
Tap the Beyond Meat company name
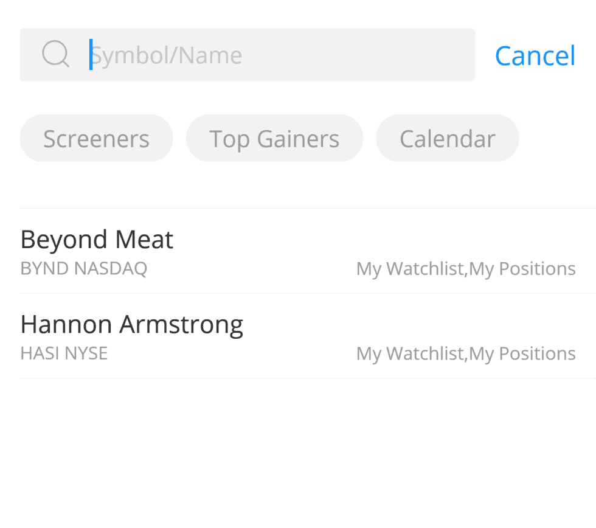pyautogui.click(x=96, y=239)
